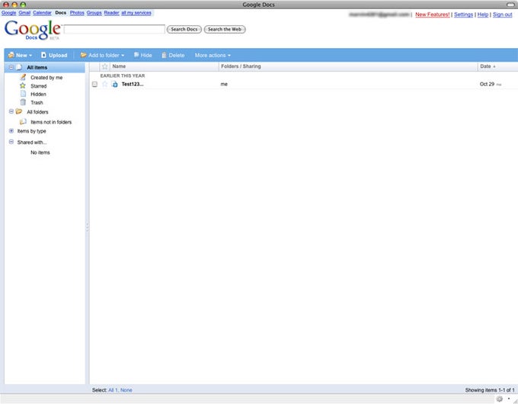
Task: Click the Oct 29 date cell
Action: click(x=487, y=84)
